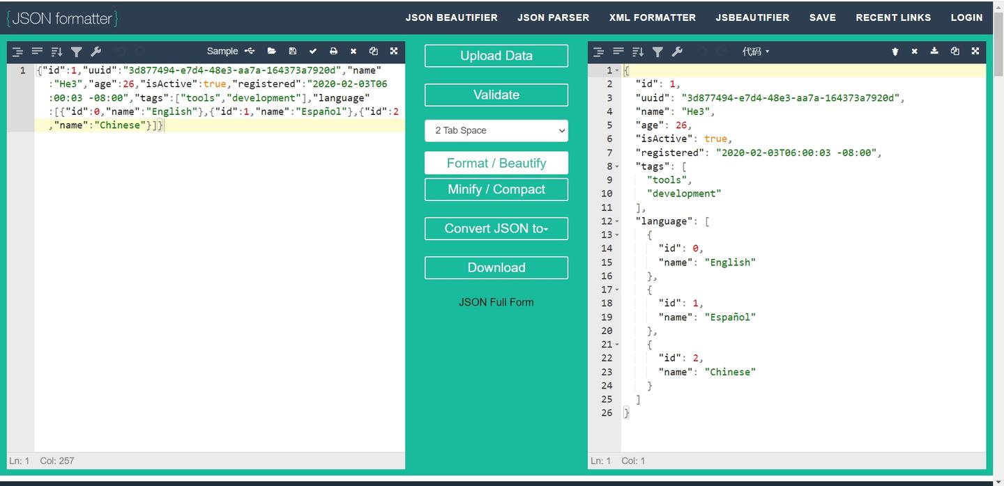Open the filter tool in the output toolbar
This screenshot has height=486, width=1004.
coord(657,51)
